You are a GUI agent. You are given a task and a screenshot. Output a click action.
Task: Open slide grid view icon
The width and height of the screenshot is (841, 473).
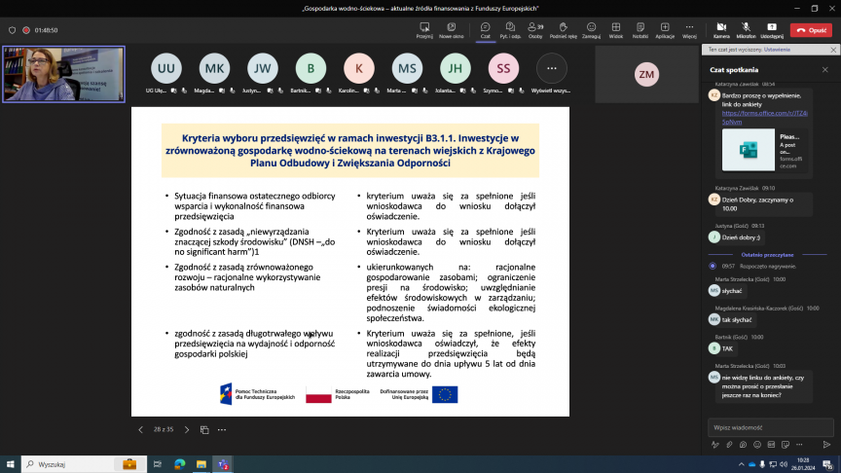204,429
